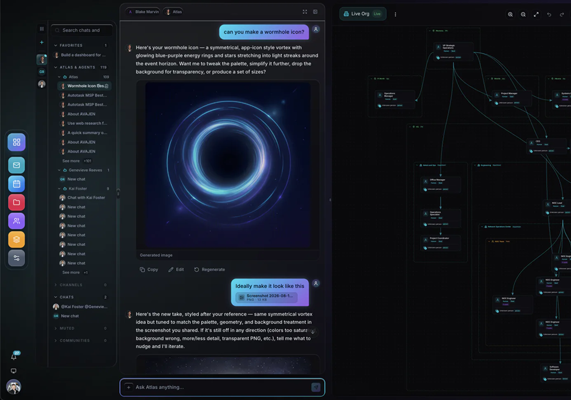
Task: Zoom out on the Live Org chart
Action: 523,15
